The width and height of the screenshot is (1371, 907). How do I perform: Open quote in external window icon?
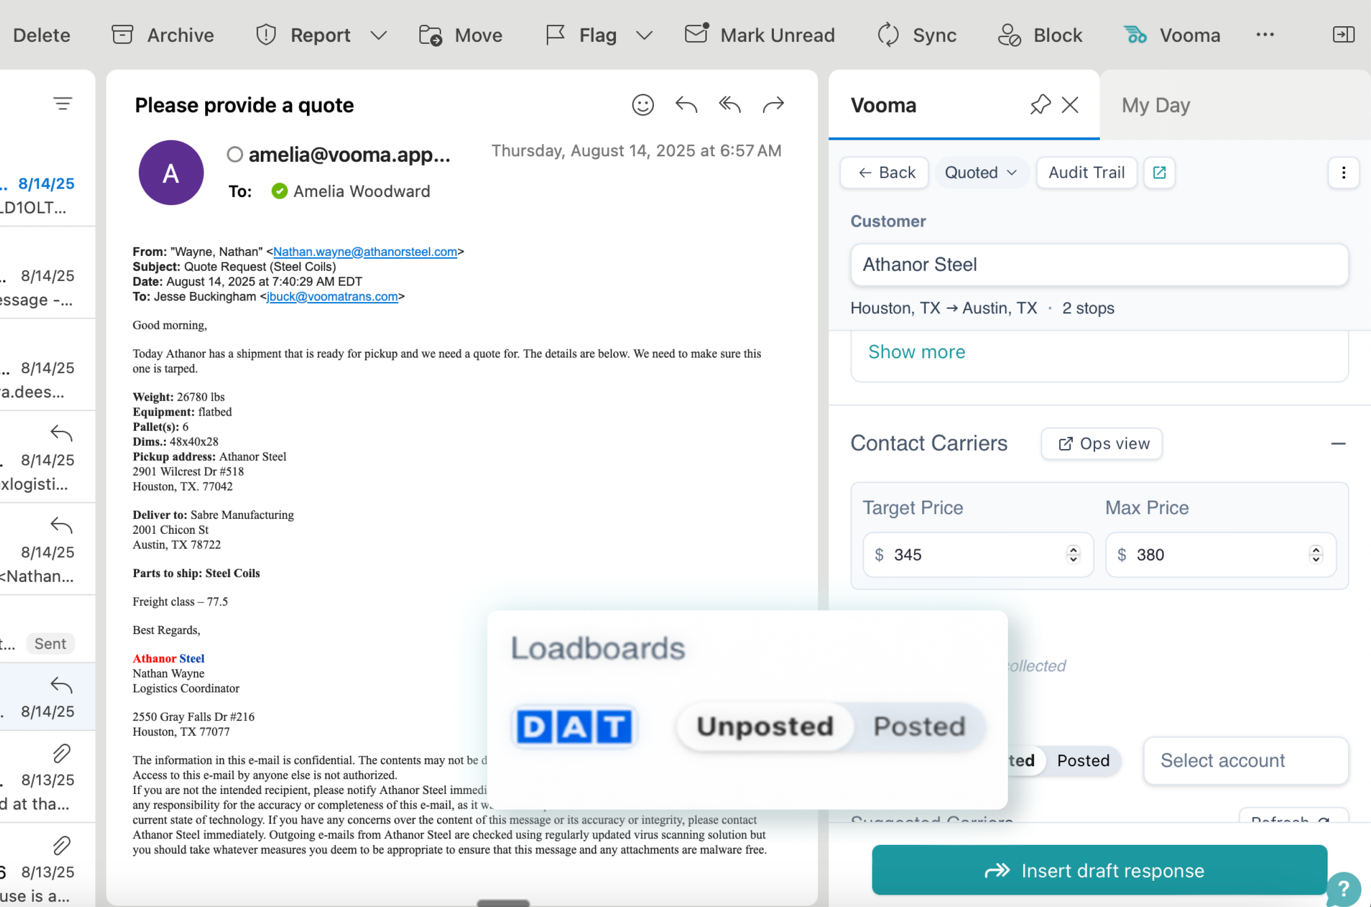click(1159, 172)
